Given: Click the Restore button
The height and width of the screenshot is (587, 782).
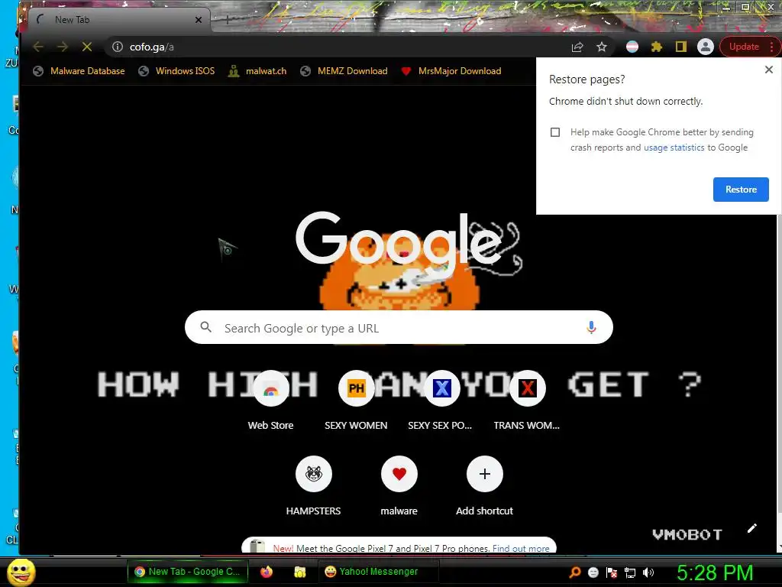Looking at the screenshot, I should (741, 190).
